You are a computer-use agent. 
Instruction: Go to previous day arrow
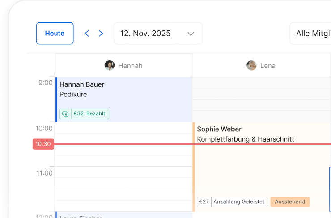click(87, 34)
